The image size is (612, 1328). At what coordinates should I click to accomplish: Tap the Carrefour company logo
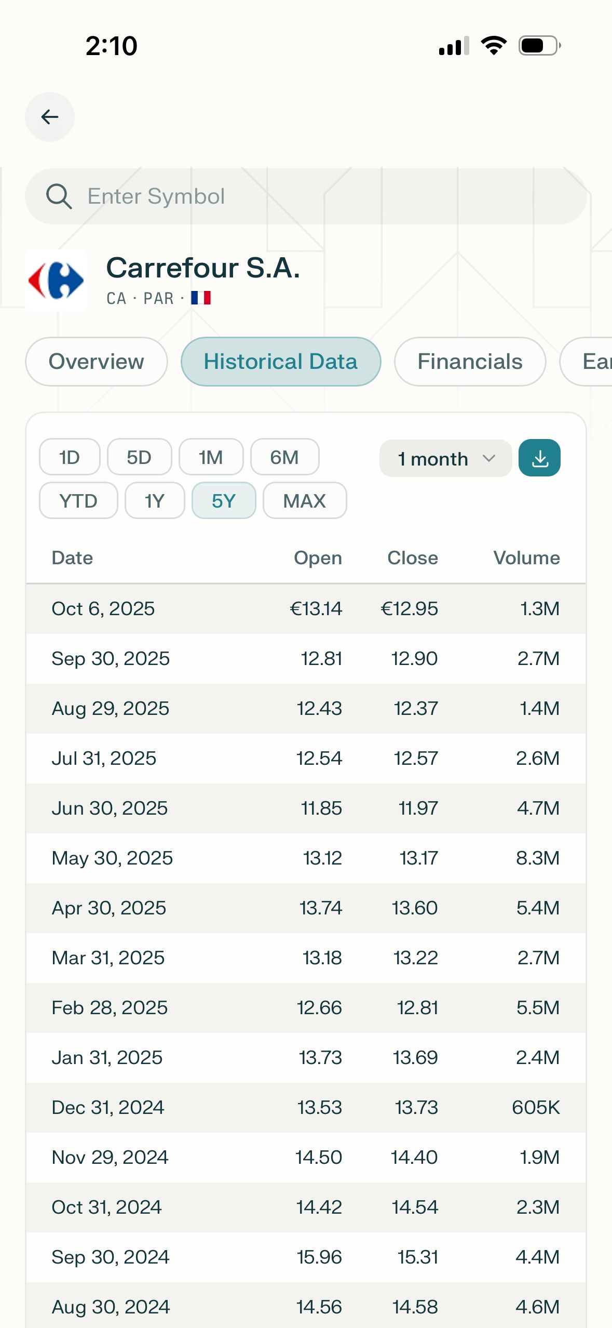[x=56, y=281]
